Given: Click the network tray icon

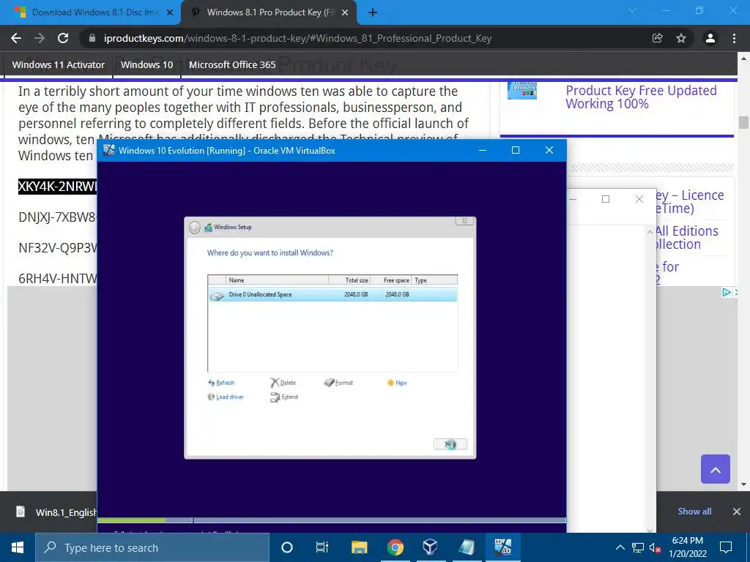Looking at the screenshot, I should tap(638, 547).
